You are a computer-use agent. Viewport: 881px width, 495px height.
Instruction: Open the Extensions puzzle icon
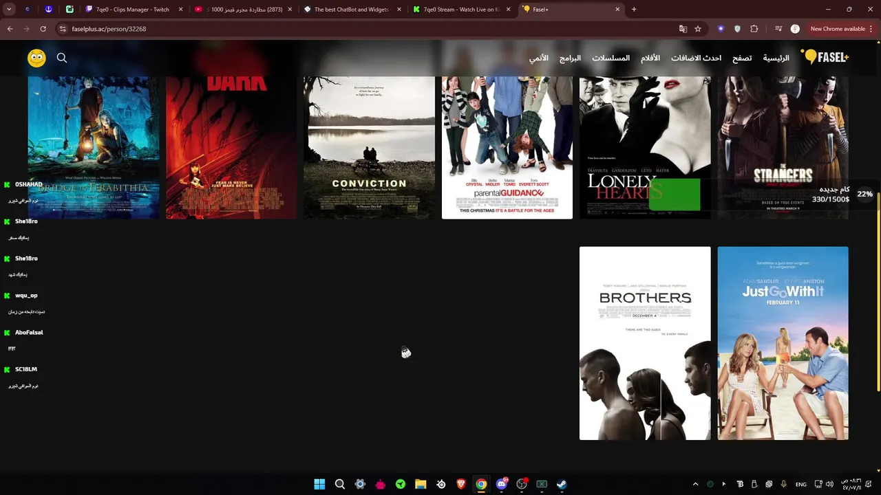pos(754,29)
